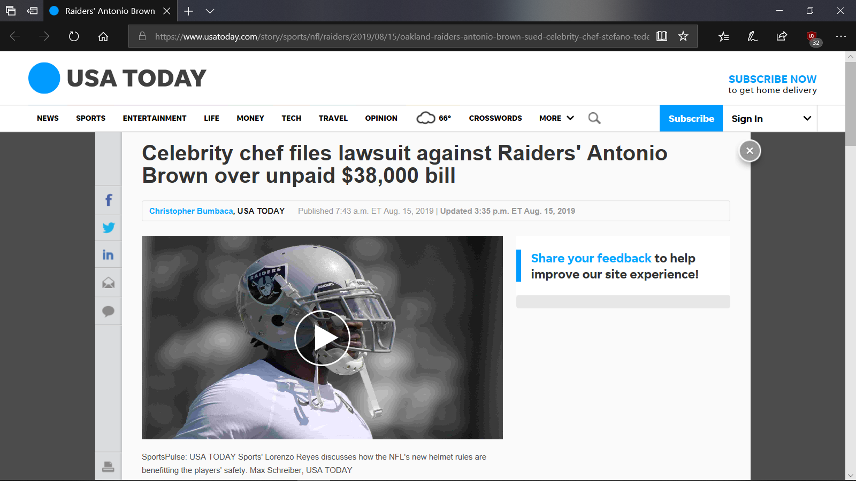The height and width of the screenshot is (481, 856).
Task: Add notes with the pen icon
Action: 752,36
